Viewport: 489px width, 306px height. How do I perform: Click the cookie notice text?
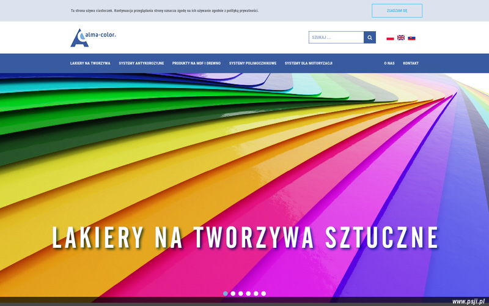tap(164, 10)
